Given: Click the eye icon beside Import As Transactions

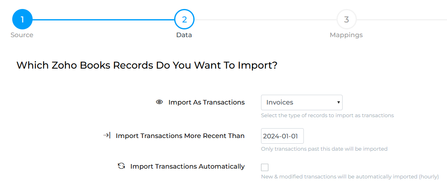Looking at the screenshot, I should pyautogui.click(x=159, y=102).
